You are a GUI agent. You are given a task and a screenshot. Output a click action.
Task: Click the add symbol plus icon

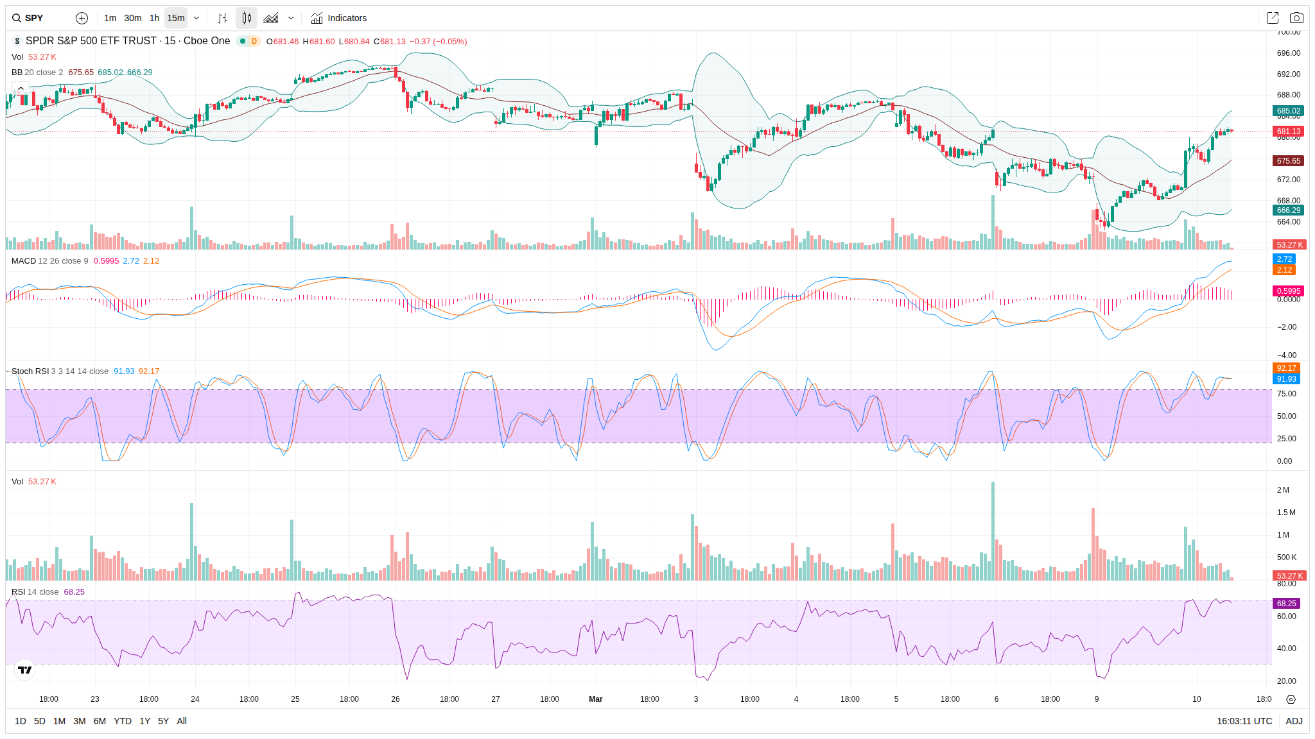click(x=82, y=18)
